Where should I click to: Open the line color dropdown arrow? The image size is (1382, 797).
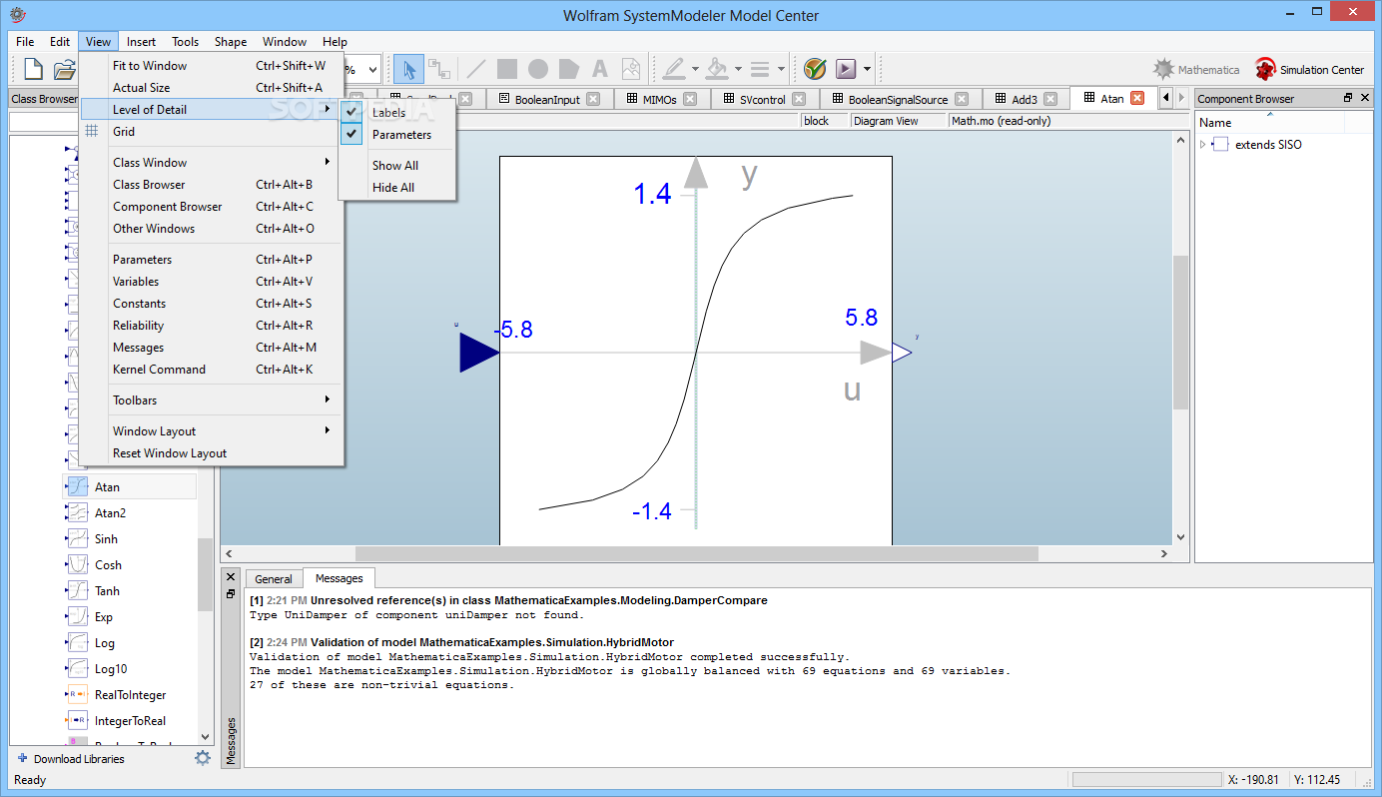coord(695,70)
